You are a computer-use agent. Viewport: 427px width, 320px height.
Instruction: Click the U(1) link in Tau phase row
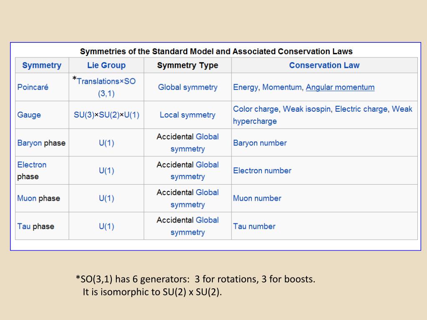[106, 226]
